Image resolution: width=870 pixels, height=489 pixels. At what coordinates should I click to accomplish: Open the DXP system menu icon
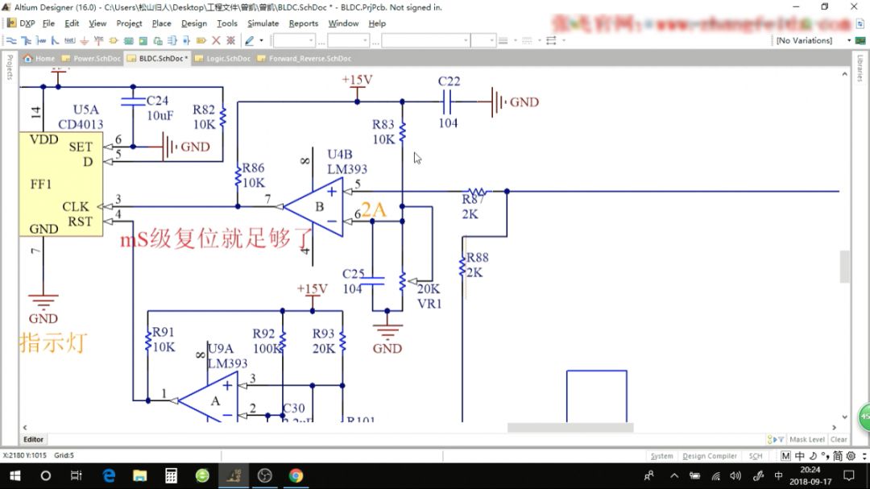[11, 23]
